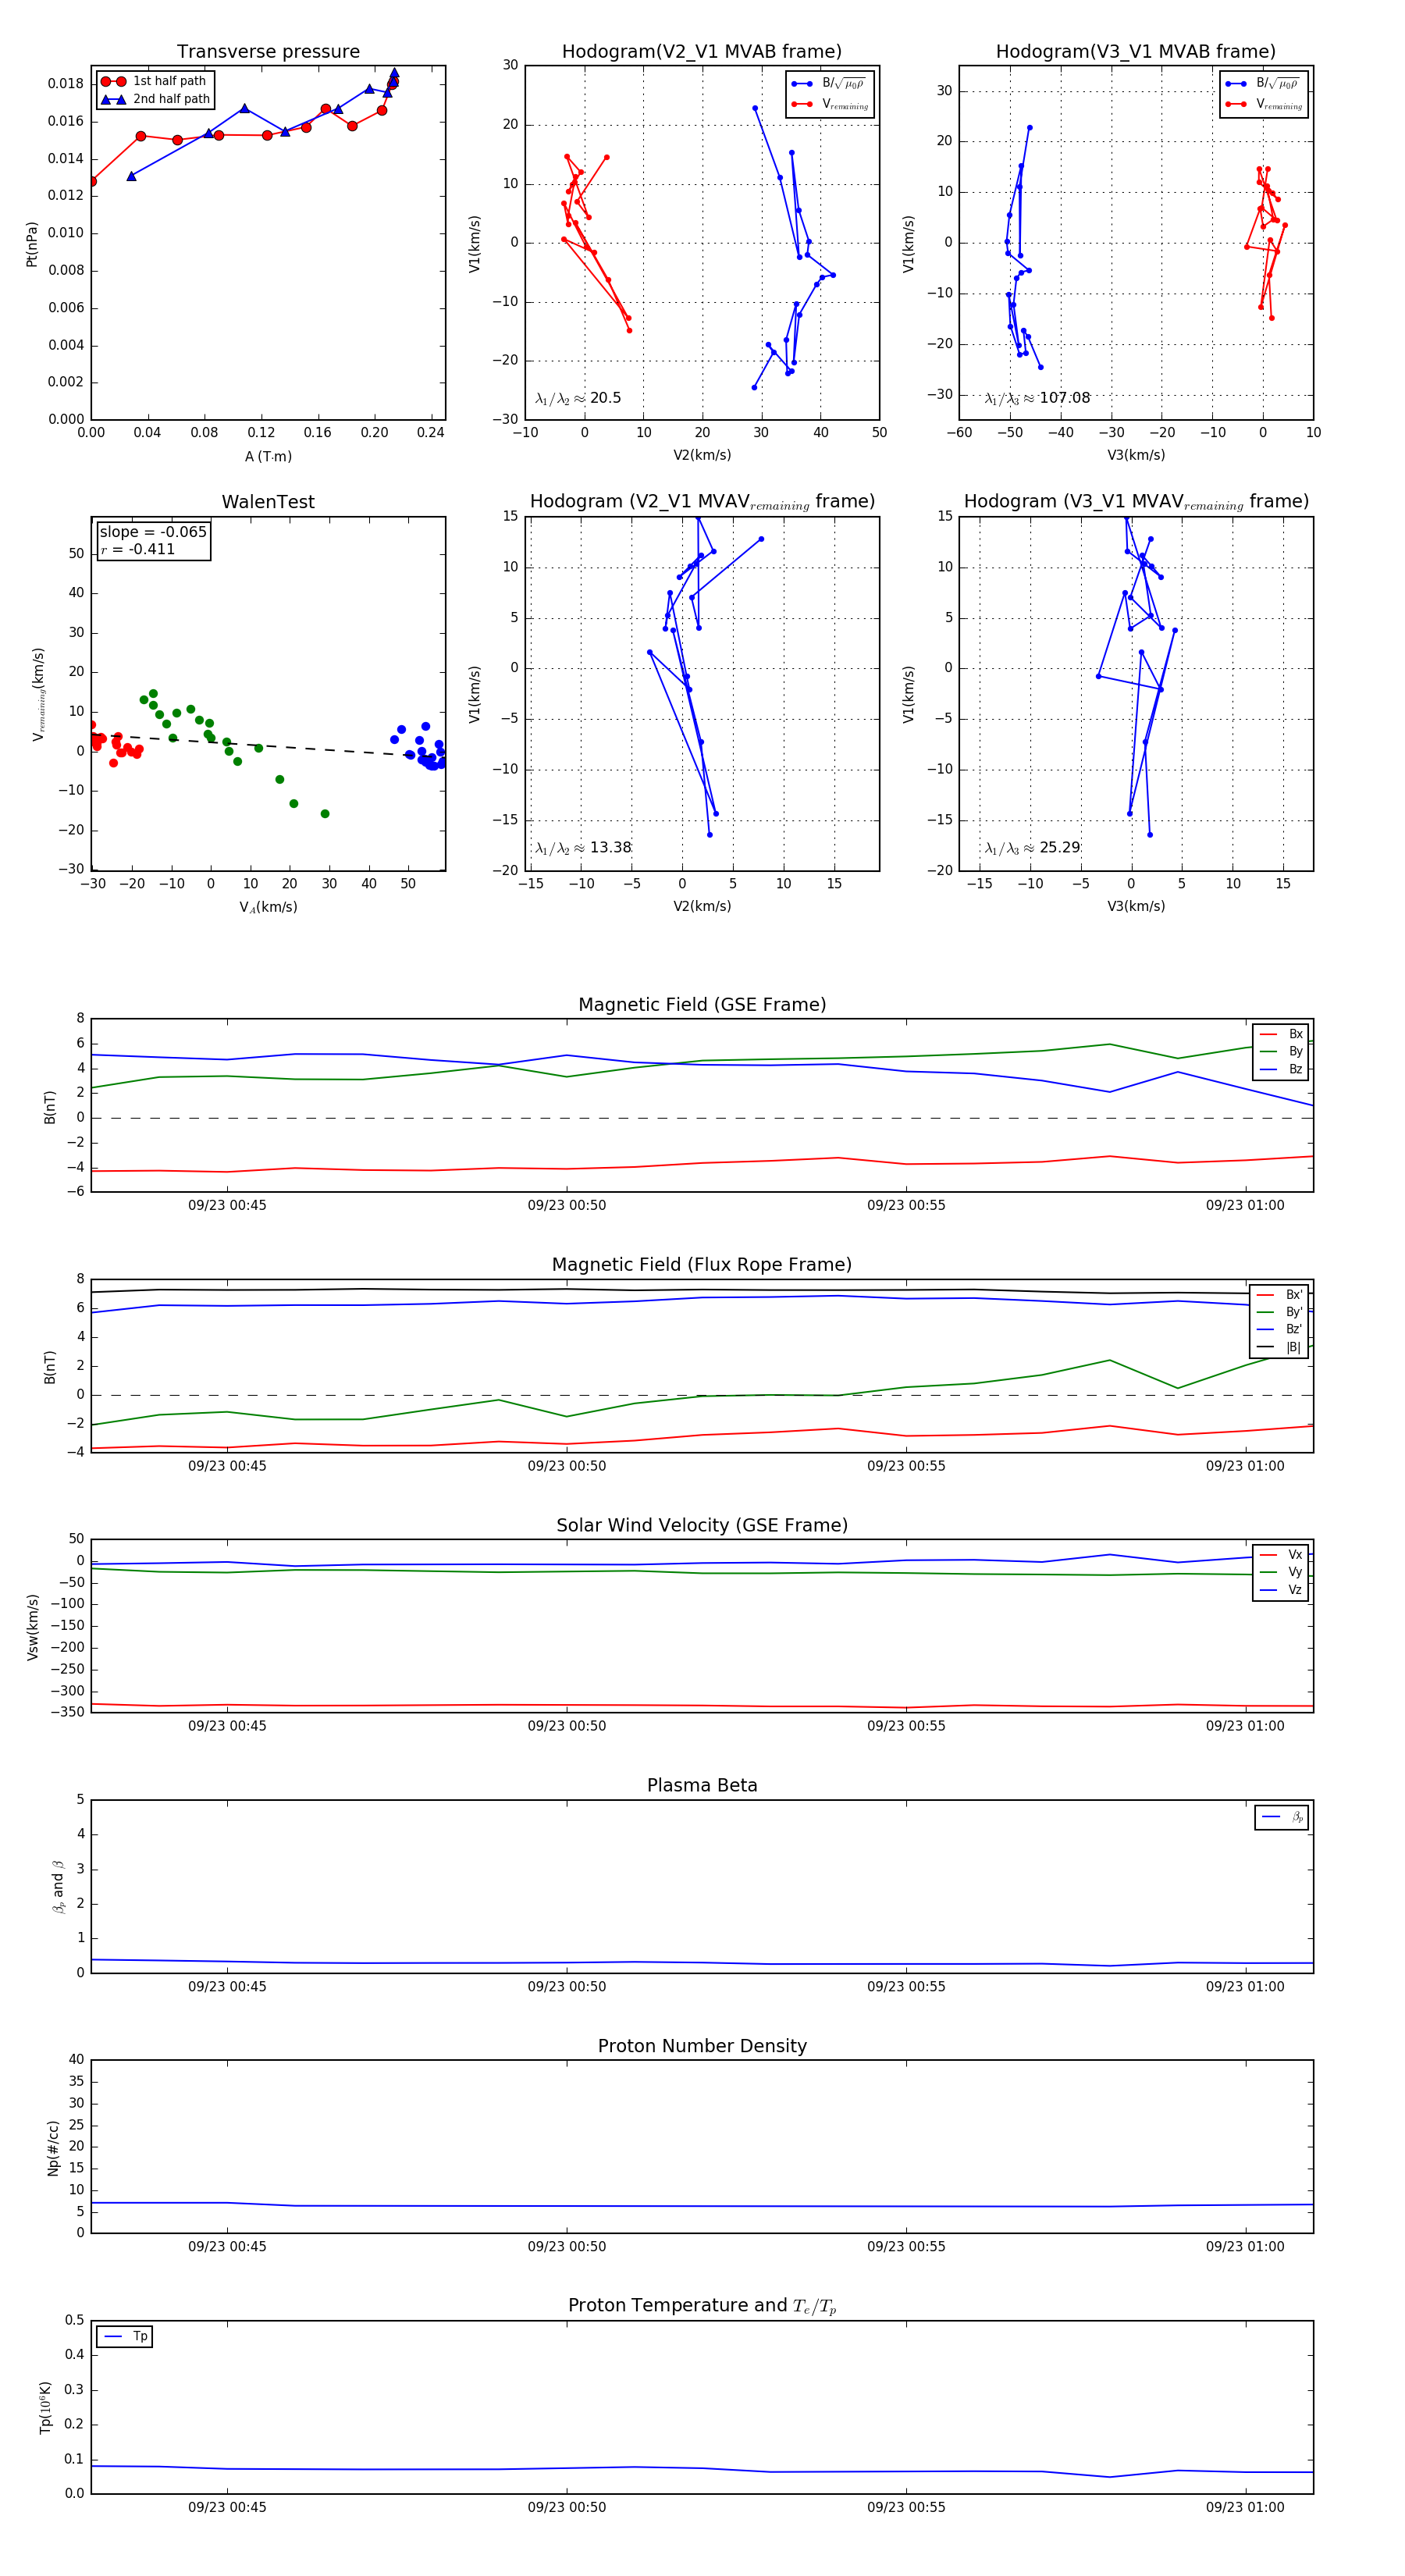Screen dimensions: 1405x2576
Task: Click the Bz' legend entry in Flux Rope plot
Action: 1280,1329
